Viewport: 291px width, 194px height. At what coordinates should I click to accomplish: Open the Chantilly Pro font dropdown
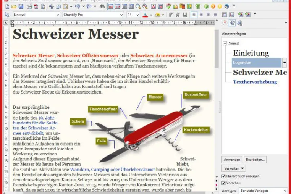pyautogui.click(x=121, y=15)
